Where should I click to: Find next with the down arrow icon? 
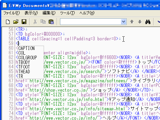pyautogui.click(x=140, y=22)
